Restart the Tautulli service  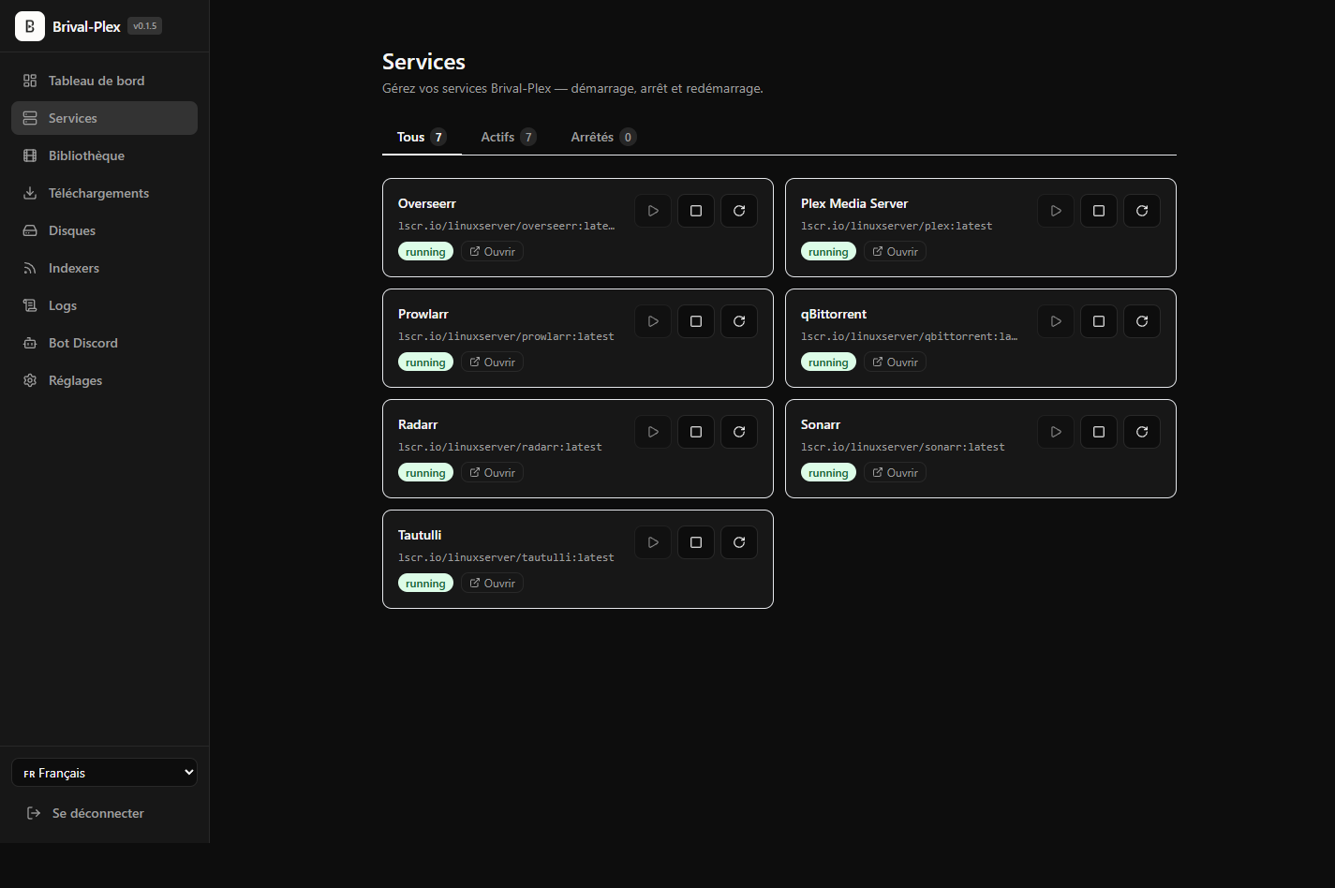739,542
